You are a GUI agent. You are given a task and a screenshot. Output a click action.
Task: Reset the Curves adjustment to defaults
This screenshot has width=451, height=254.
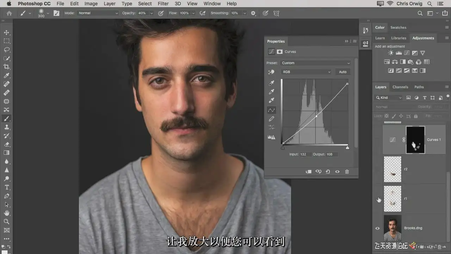tap(328, 172)
